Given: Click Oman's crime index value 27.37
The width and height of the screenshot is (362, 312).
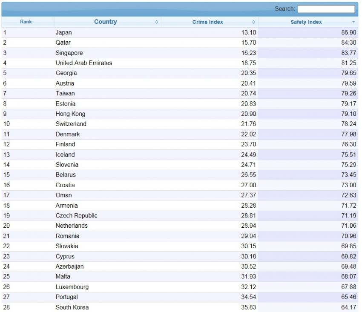Looking at the screenshot, I should tap(249, 195).
